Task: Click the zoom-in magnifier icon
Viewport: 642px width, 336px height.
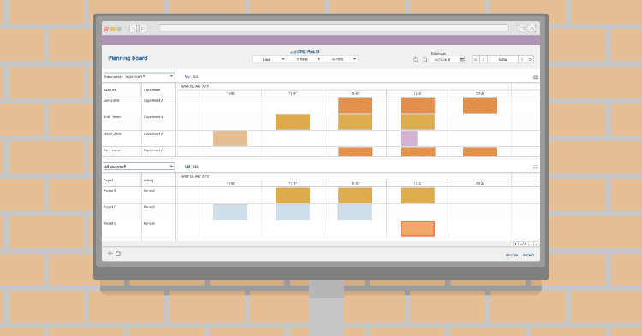Action: click(415, 60)
